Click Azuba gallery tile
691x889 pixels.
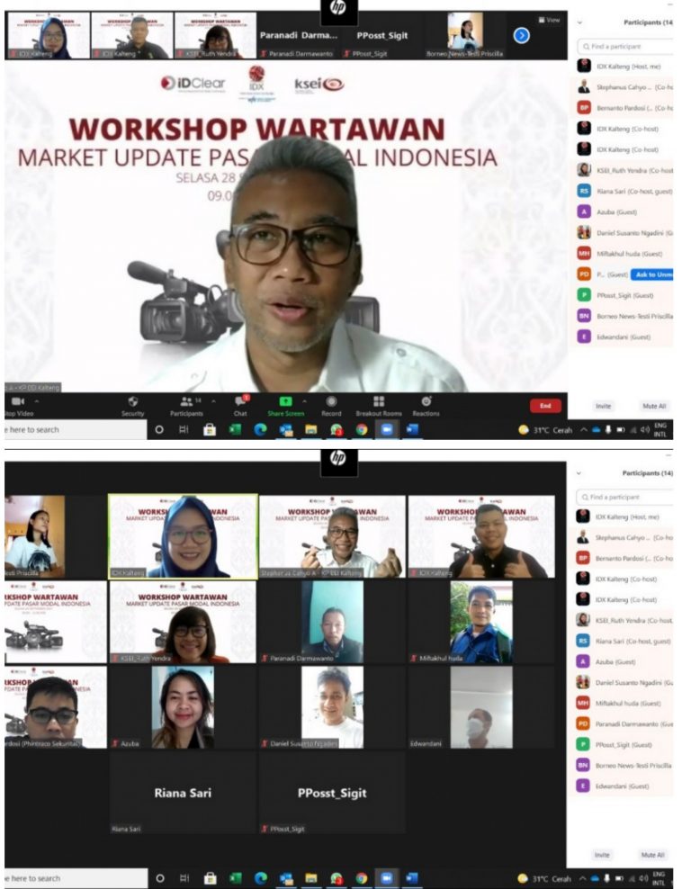pos(183,707)
